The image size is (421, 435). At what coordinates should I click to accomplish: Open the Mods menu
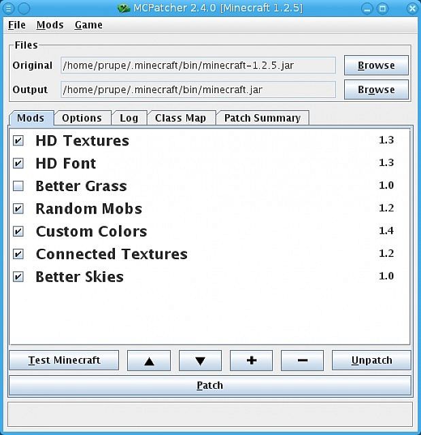coord(50,25)
